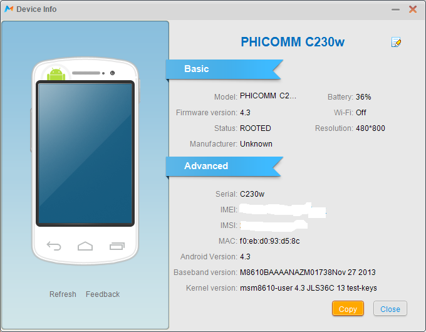Viewport: 426px width, 332px height.
Task: Close the window with the orange X
Action: click(x=413, y=9)
